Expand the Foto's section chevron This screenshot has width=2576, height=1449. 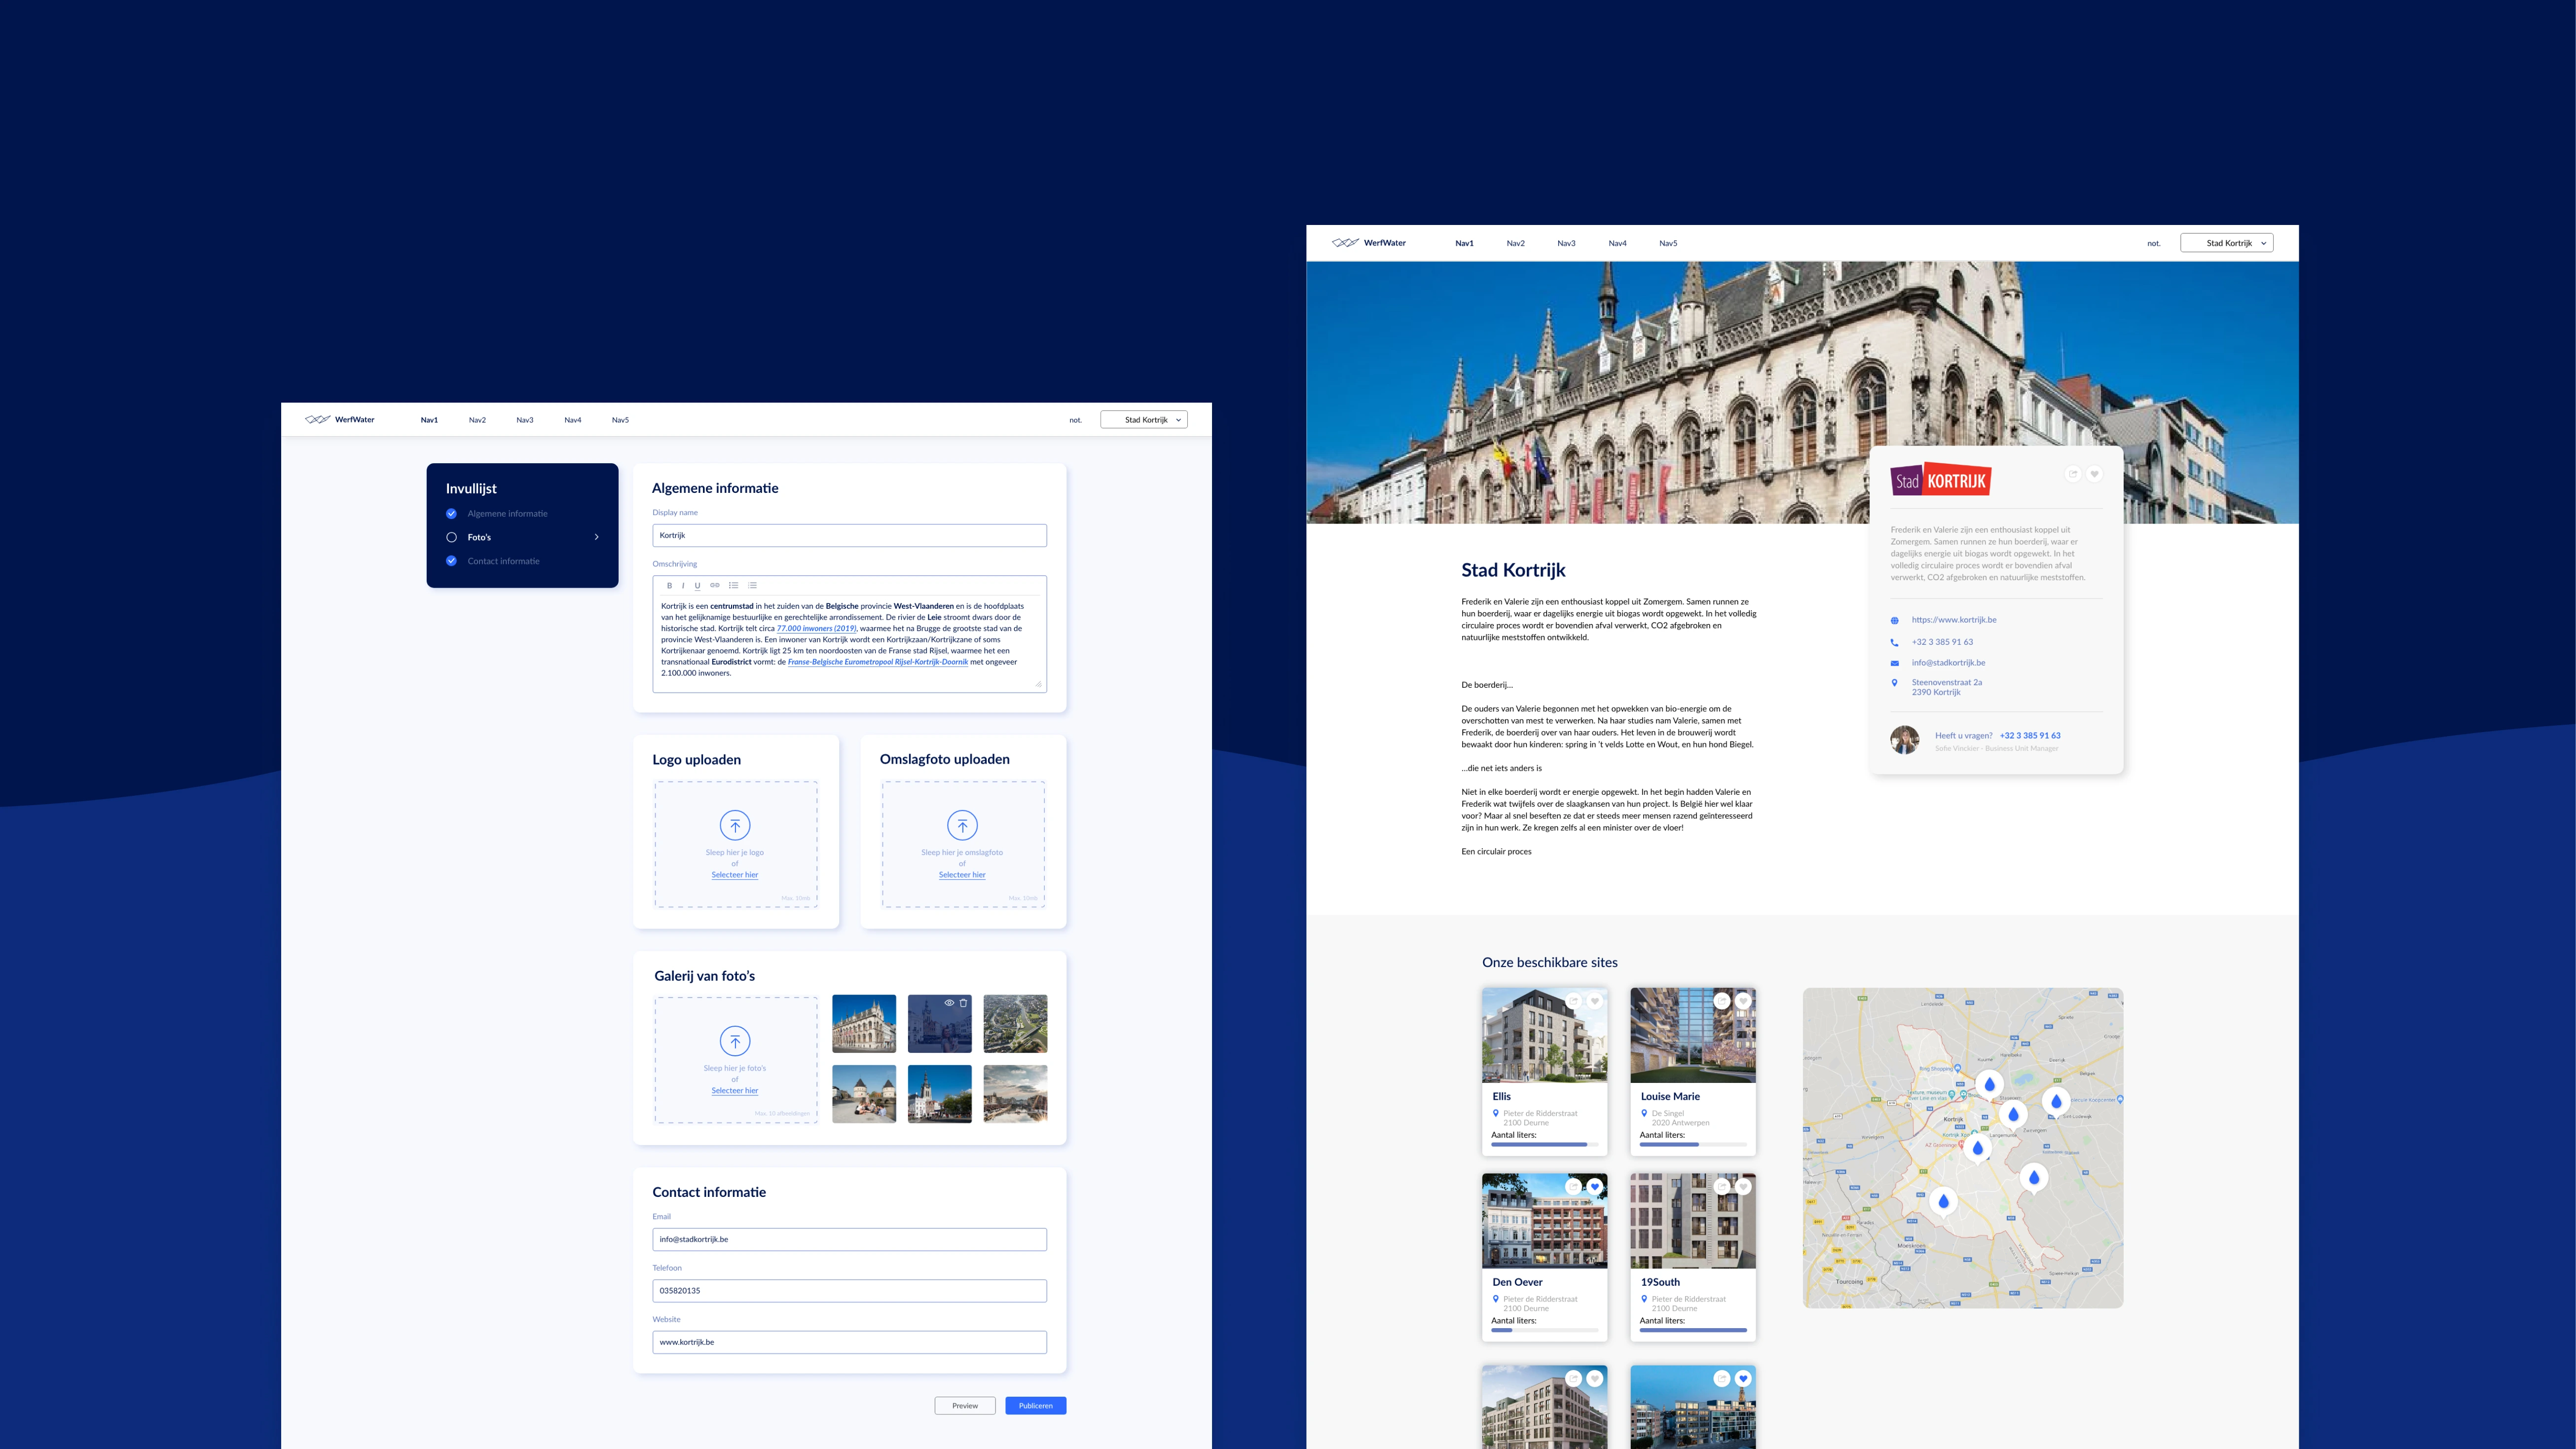(597, 537)
